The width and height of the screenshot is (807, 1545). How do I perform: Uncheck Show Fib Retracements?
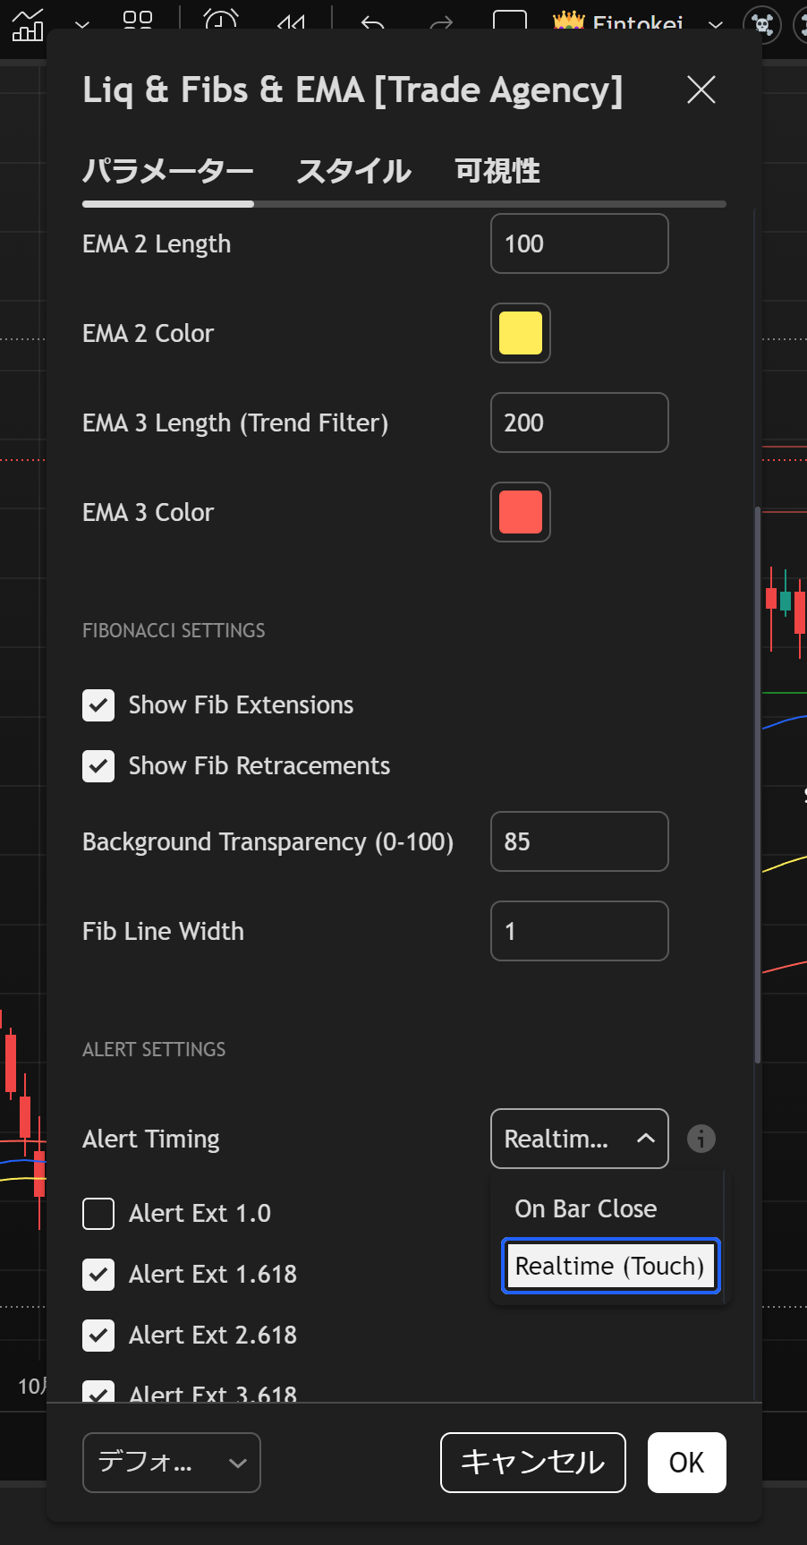coord(98,766)
